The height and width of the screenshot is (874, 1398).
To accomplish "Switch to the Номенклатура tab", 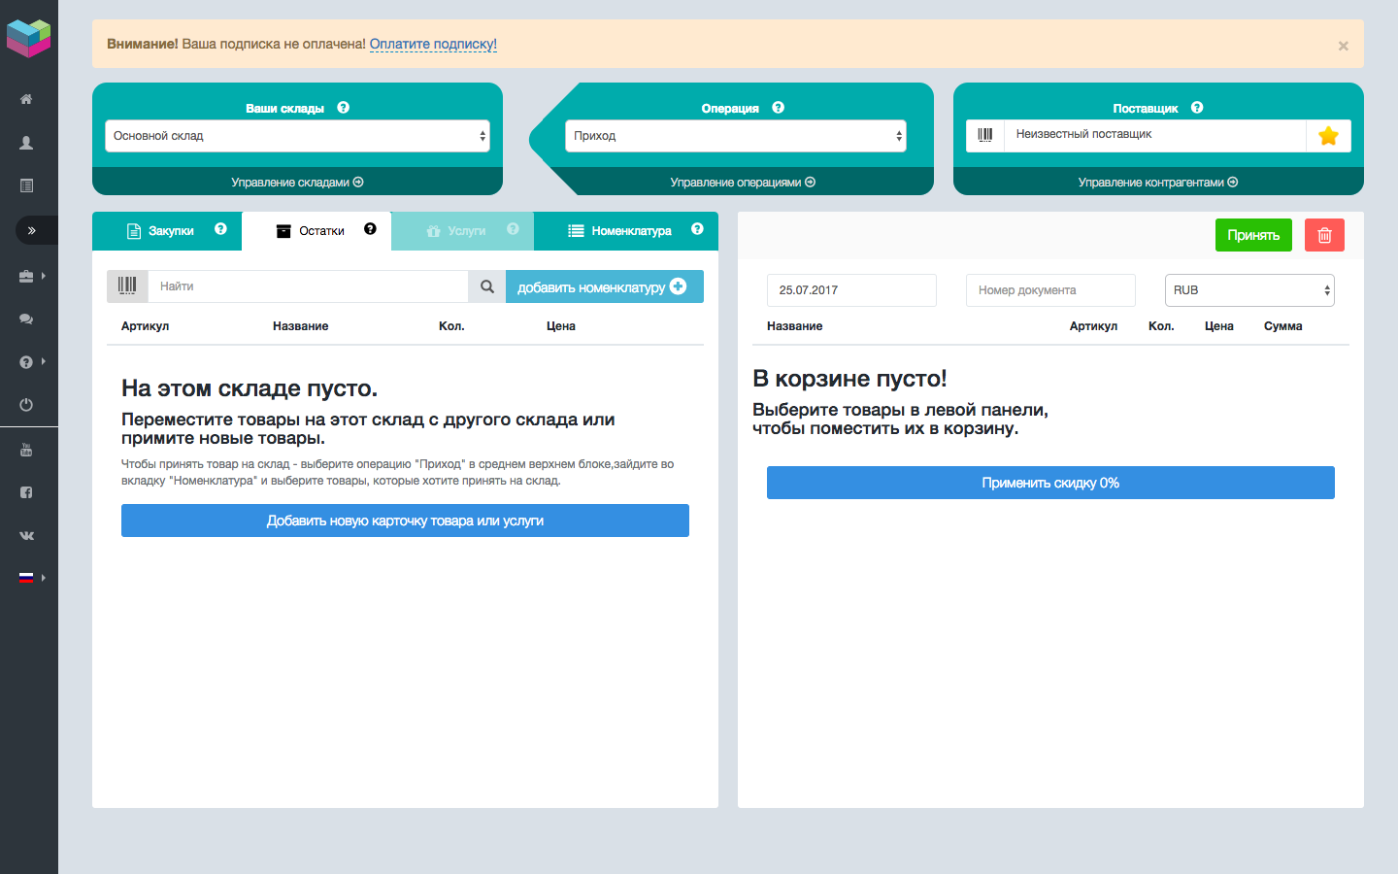I will tap(626, 231).
